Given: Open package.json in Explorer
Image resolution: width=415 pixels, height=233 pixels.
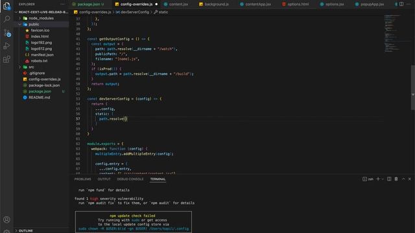Looking at the screenshot, I should [40, 91].
